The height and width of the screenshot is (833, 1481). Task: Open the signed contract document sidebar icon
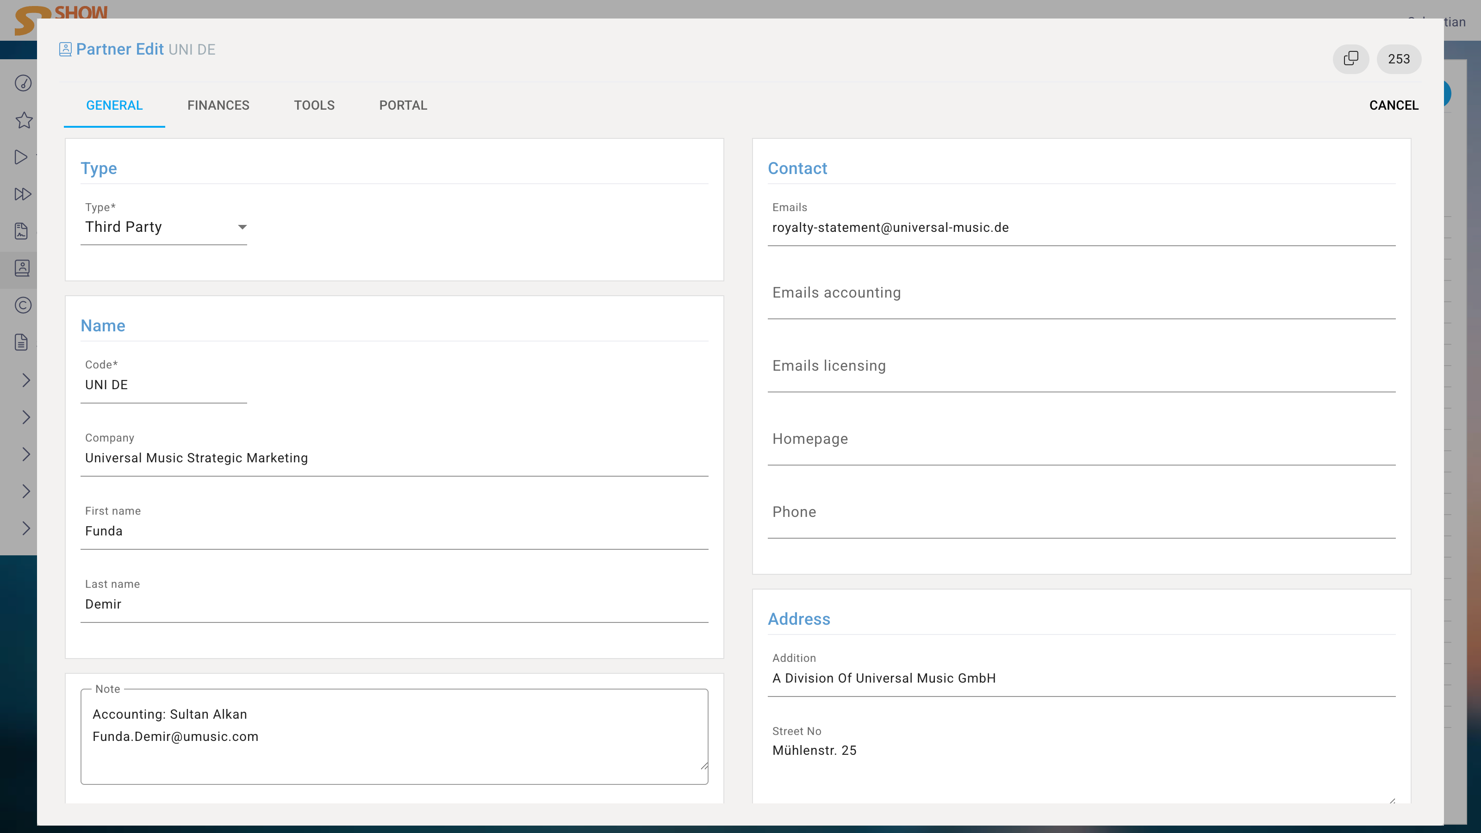tap(21, 231)
